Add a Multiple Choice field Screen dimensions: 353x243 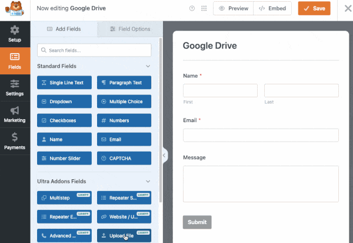[124, 101]
